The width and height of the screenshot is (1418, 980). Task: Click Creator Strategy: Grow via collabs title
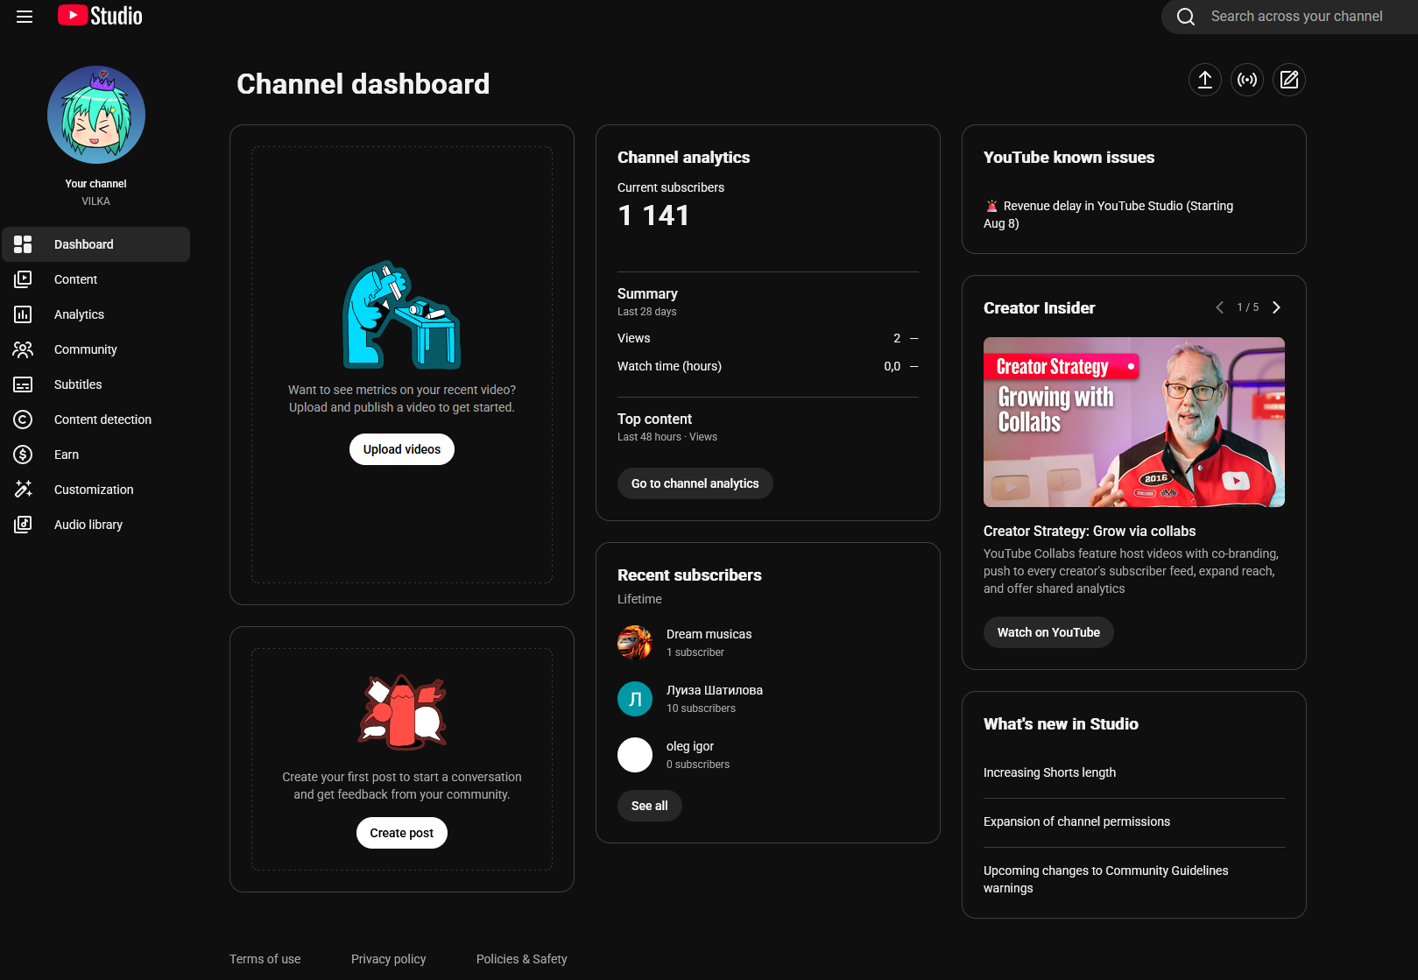pos(1090,531)
